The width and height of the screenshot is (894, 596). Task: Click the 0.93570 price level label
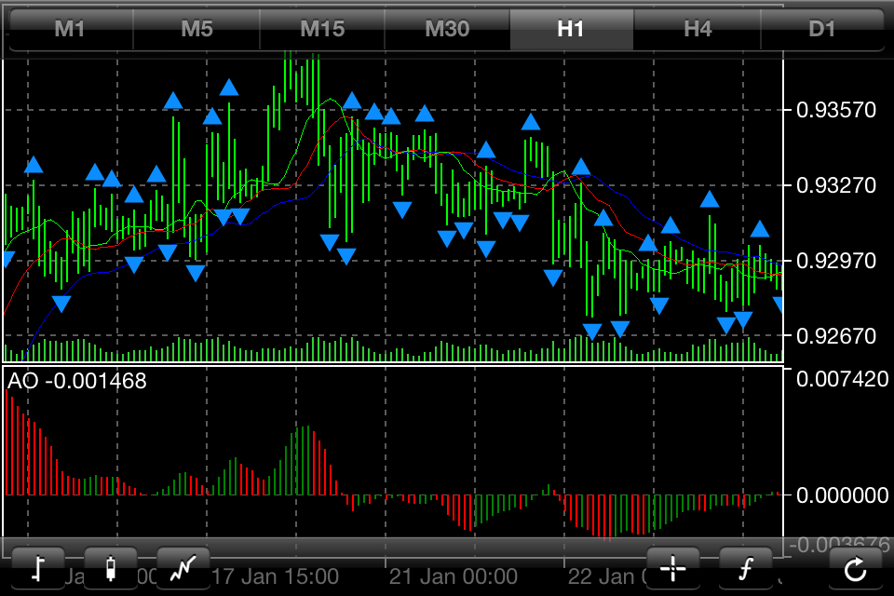[837, 110]
